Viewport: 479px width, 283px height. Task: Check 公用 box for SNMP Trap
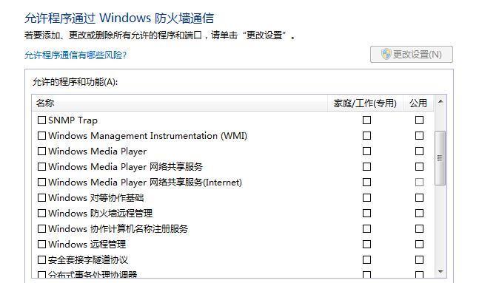pyautogui.click(x=419, y=120)
